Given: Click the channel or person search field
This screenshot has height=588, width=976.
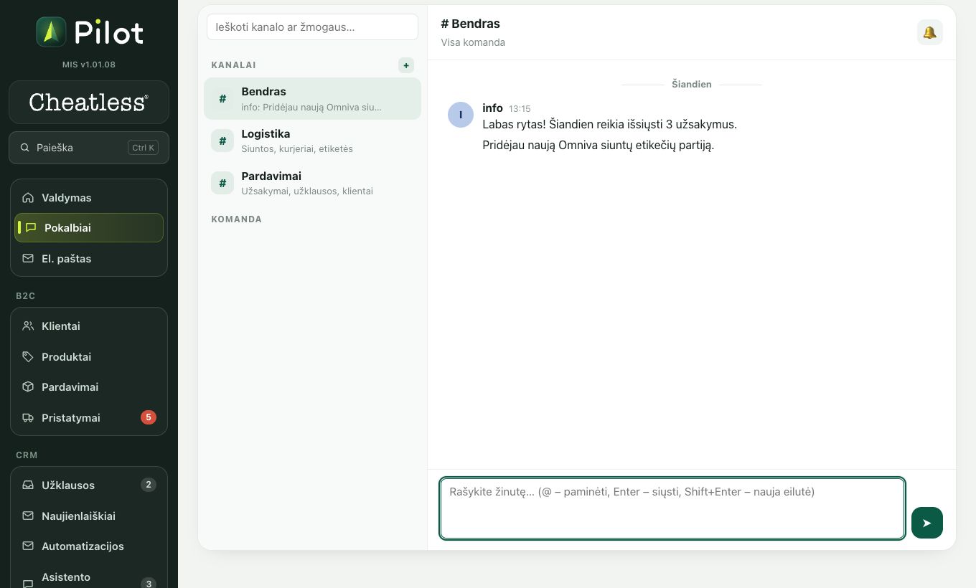Looking at the screenshot, I should click(x=312, y=27).
